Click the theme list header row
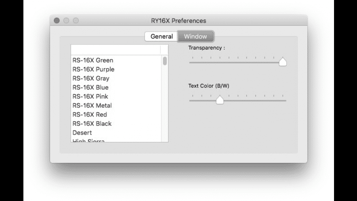Image resolution: width=357 pixels, height=201 pixels. coord(116,50)
